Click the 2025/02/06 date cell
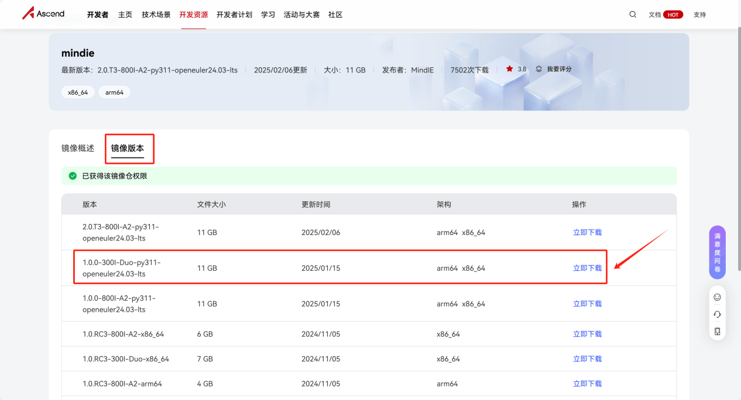Viewport: 741px width, 400px height. coord(321,232)
